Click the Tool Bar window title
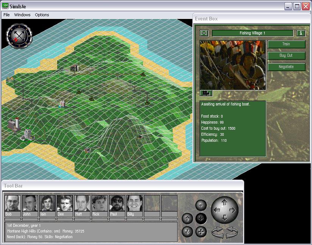The width and height of the screenshot is (312, 245). (x=13, y=186)
